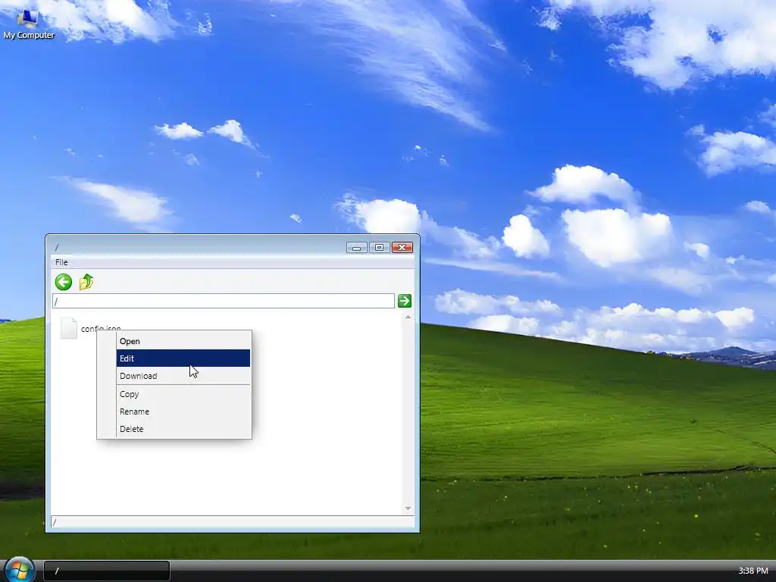The height and width of the screenshot is (582, 776).
Task: Click the "/" taskbar window button
Action: (107, 571)
